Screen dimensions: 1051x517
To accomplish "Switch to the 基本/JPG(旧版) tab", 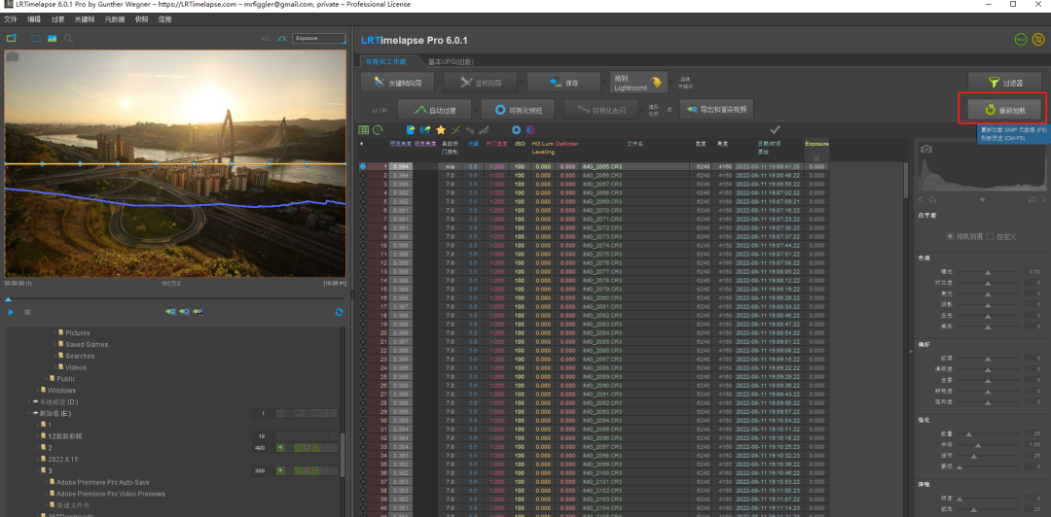I will pos(450,61).
